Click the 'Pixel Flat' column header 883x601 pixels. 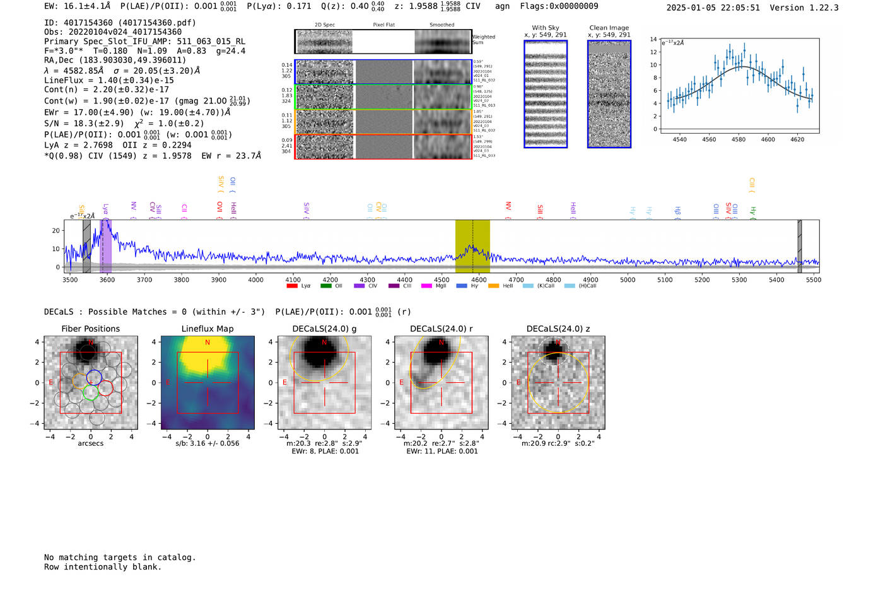(x=383, y=25)
